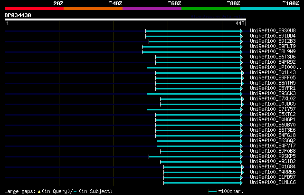304x195 pixels.
Task: Select the UniRef100_A9SKP5 label
Action: point(273,156)
